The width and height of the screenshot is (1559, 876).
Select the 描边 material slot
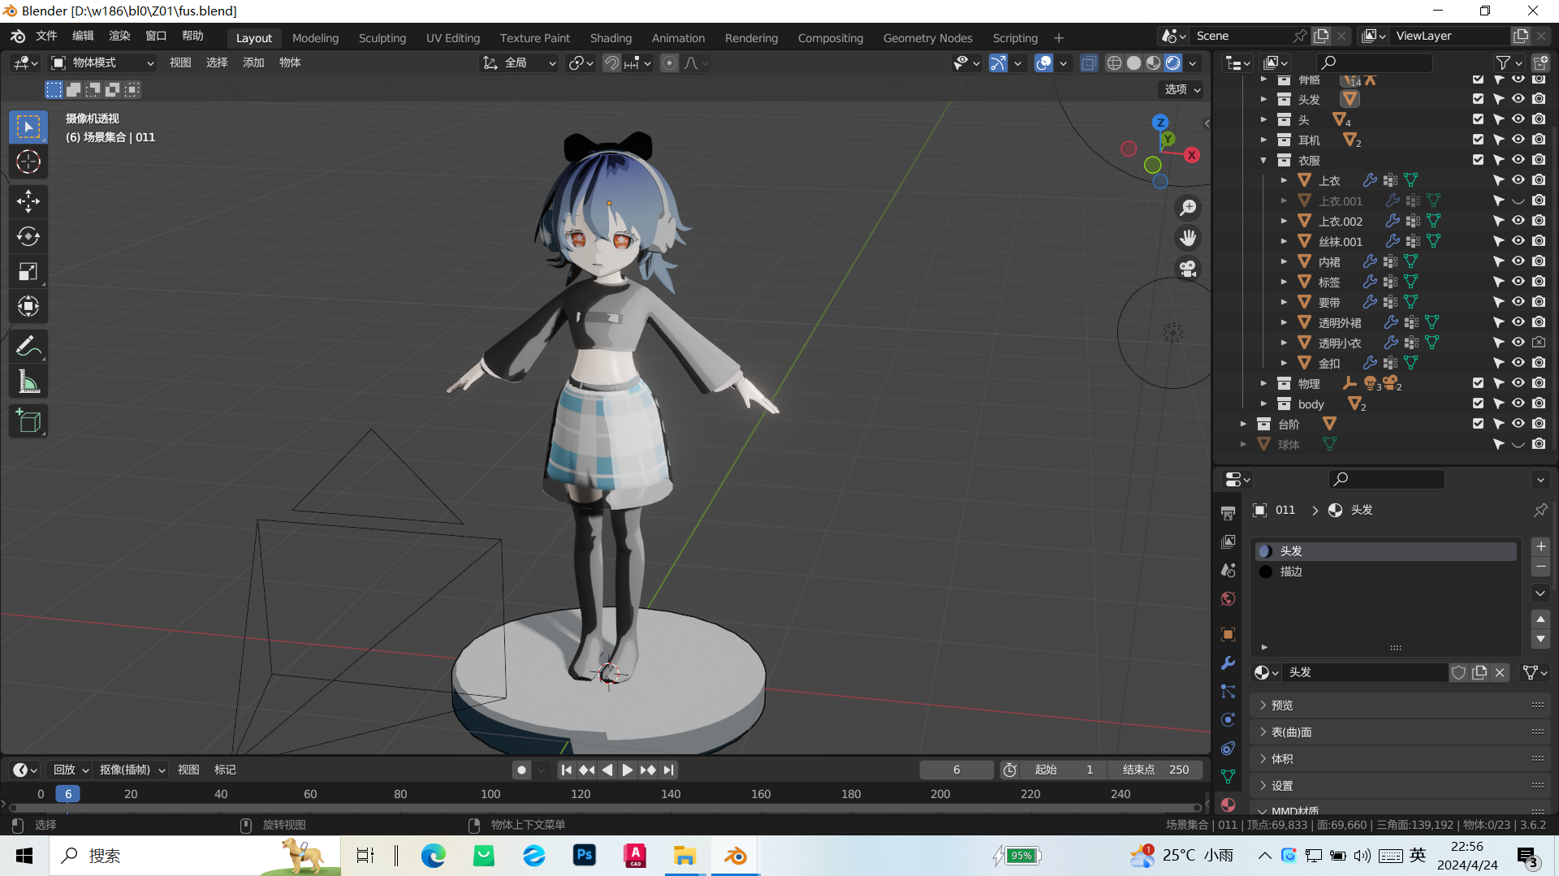[x=1291, y=572]
